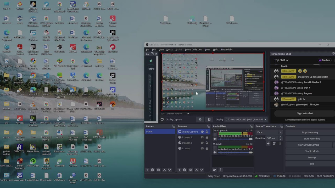Open the Mic/Aux three-dot menu

(x=215, y=148)
